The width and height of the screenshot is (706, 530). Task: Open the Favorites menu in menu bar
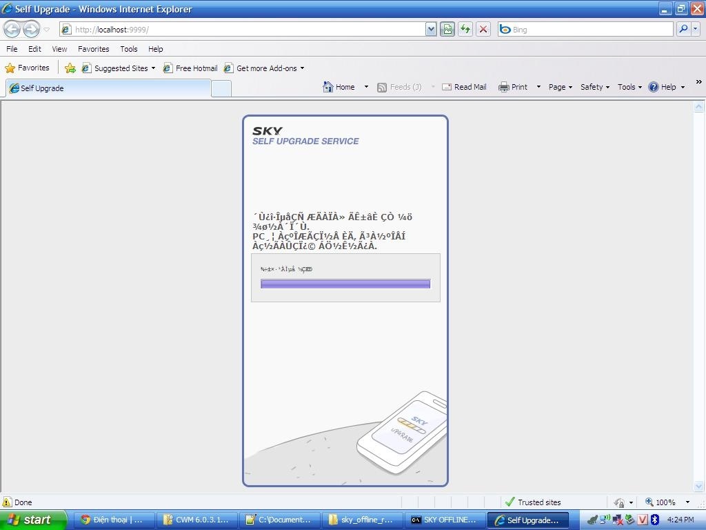click(x=93, y=49)
